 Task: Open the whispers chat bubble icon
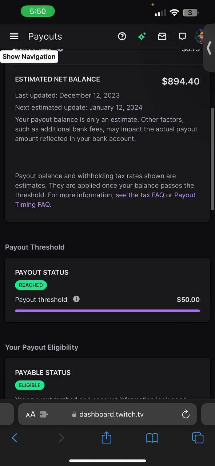click(182, 36)
